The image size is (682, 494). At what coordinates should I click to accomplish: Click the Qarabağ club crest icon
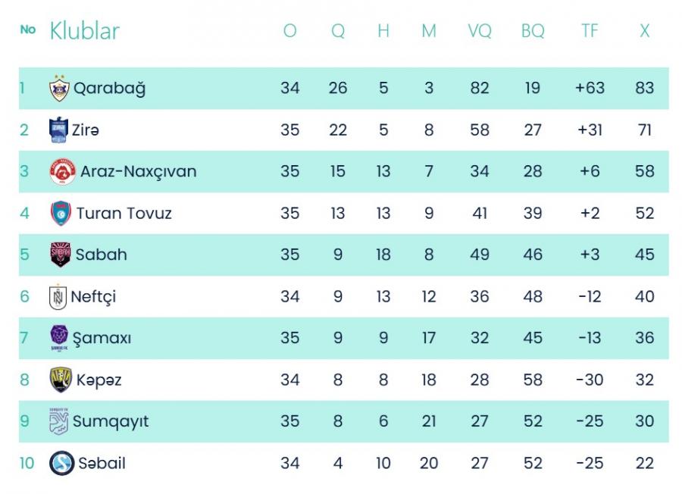pos(59,89)
